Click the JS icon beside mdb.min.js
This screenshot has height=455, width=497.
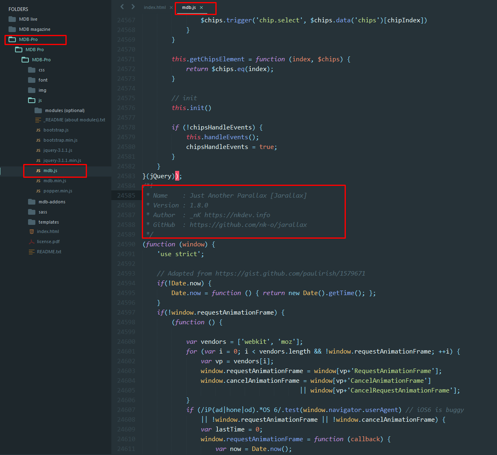[38, 181]
